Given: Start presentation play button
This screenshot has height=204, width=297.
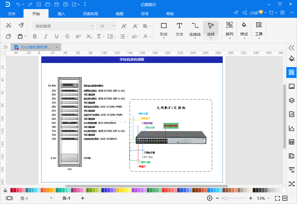Looking at the screenshot, I should pos(210,198).
